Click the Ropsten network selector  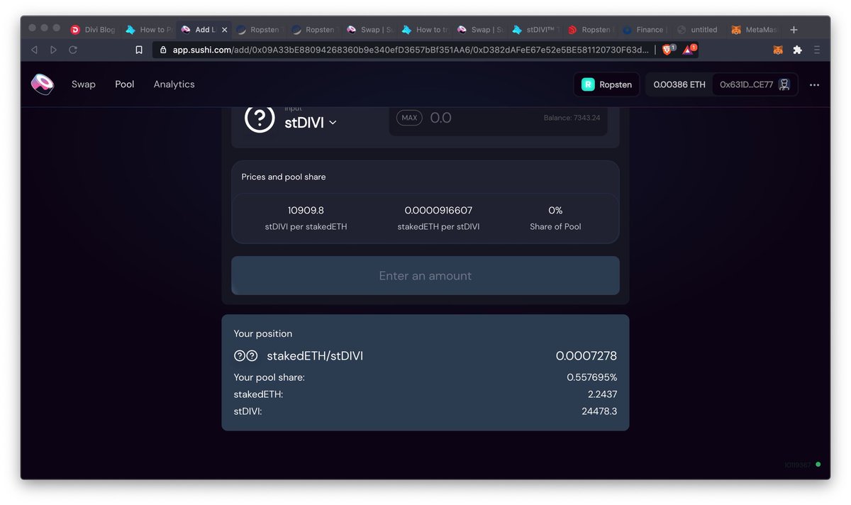point(606,84)
